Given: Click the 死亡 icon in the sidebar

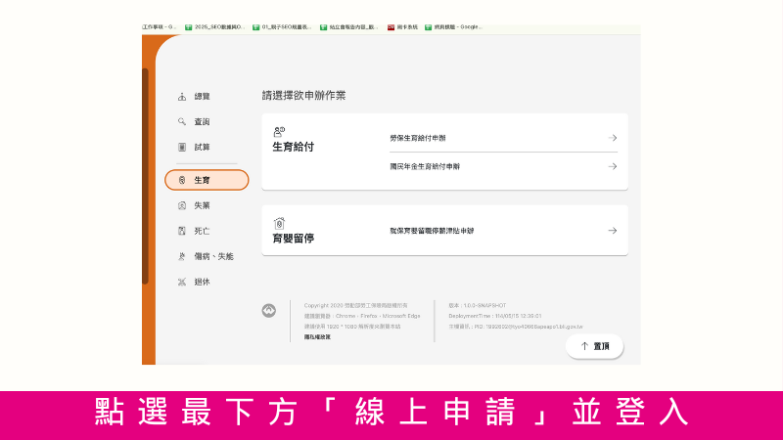Looking at the screenshot, I should [x=182, y=231].
